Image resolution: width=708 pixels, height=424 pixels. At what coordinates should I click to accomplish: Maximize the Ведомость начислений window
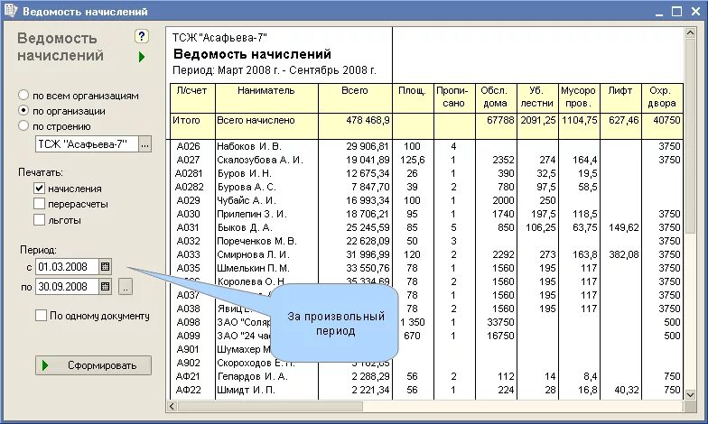click(676, 11)
